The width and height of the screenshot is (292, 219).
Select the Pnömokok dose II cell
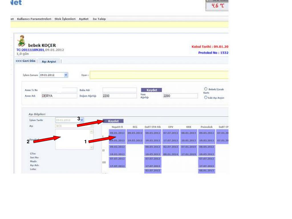click(x=207, y=151)
